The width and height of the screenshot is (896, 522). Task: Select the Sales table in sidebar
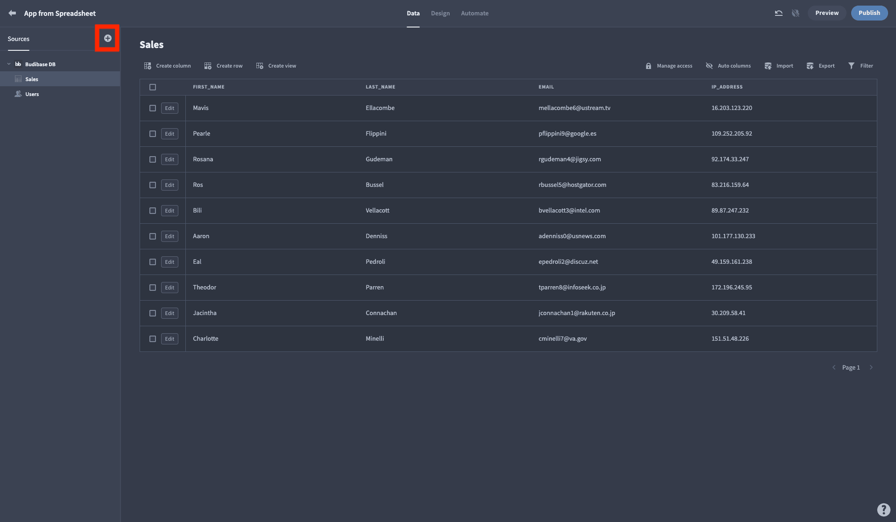[60, 79]
